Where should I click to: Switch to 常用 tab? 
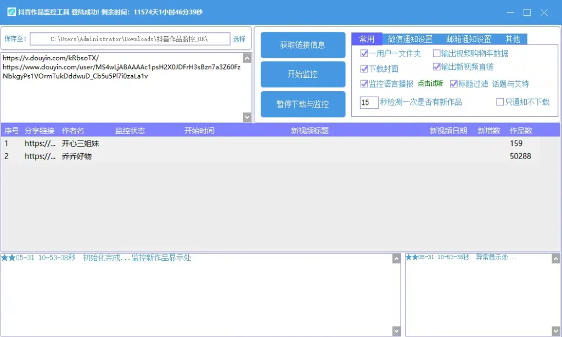click(x=367, y=39)
